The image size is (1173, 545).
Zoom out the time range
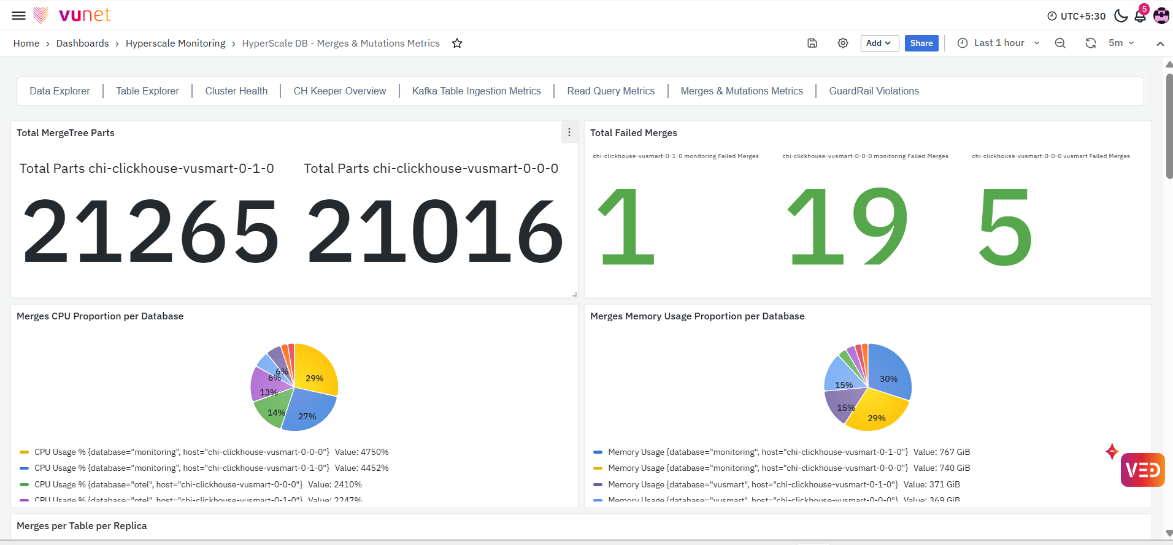1060,43
